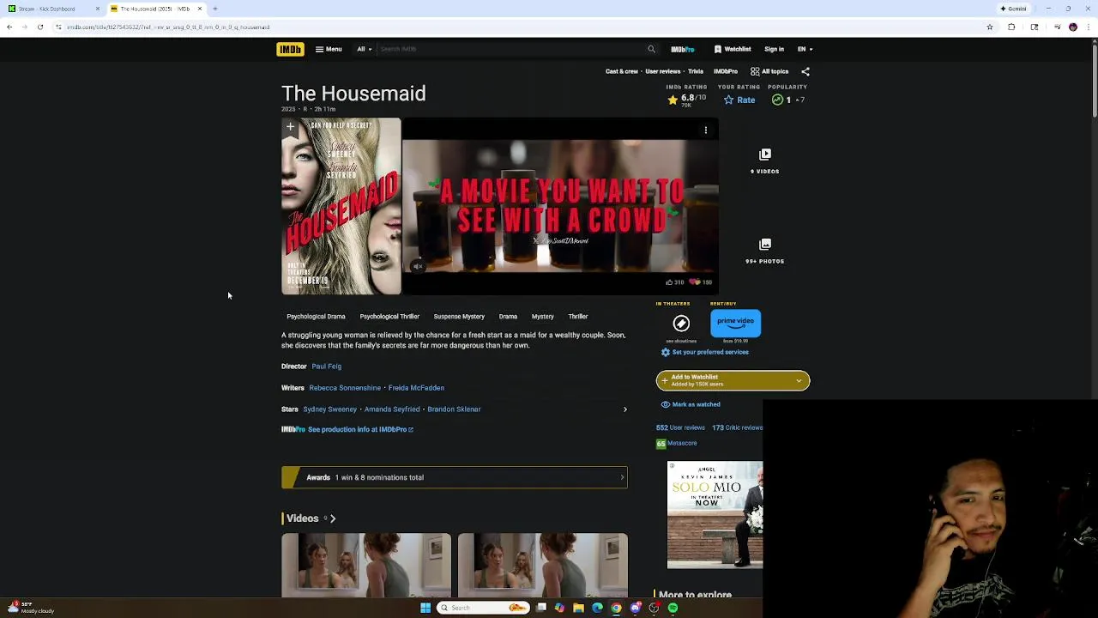Open the 9 Videos gallery
The height and width of the screenshot is (618, 1098).
click(764, 161)
